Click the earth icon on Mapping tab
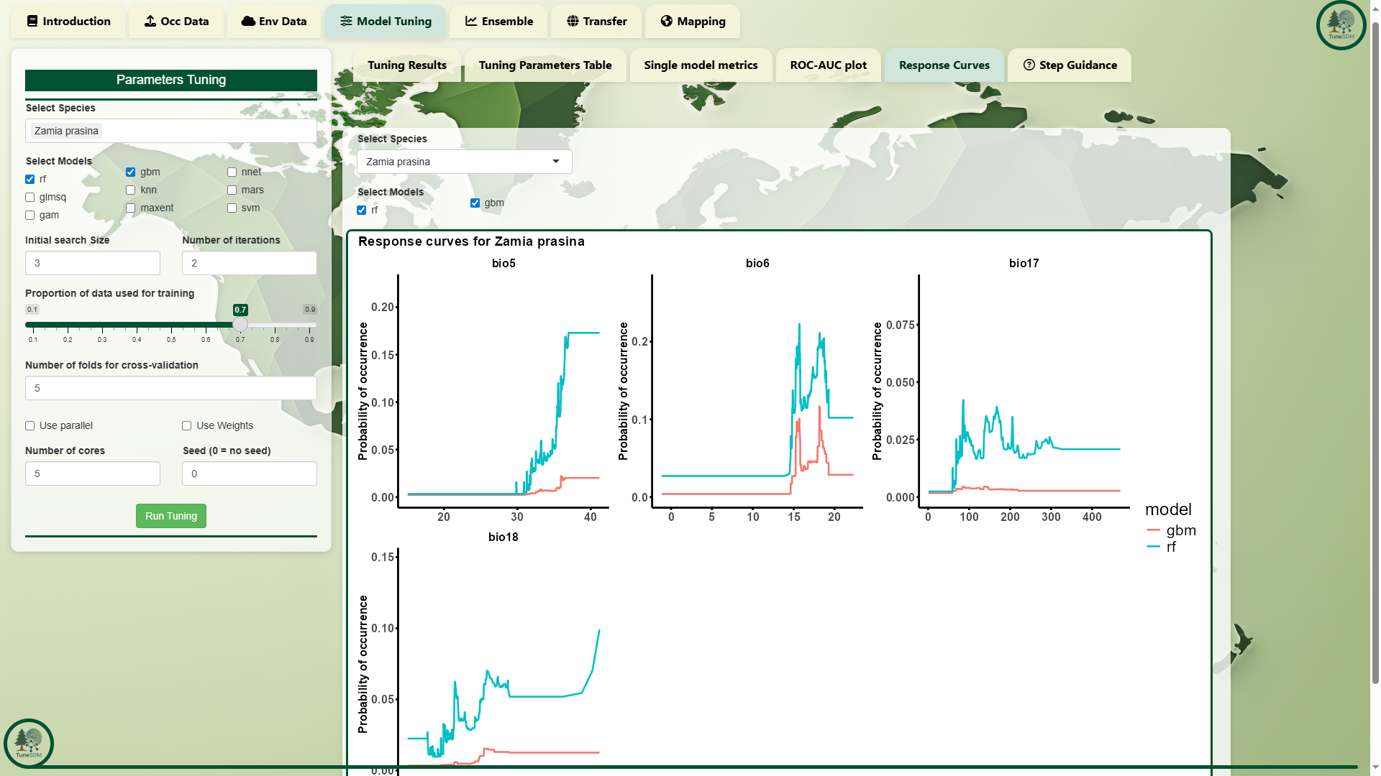Screen dimensions: 1381x776 (x=666, y=21)
